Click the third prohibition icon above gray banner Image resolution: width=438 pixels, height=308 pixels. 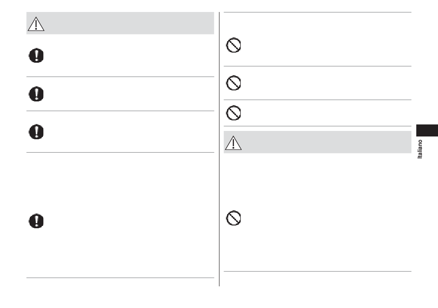(234, 113)
